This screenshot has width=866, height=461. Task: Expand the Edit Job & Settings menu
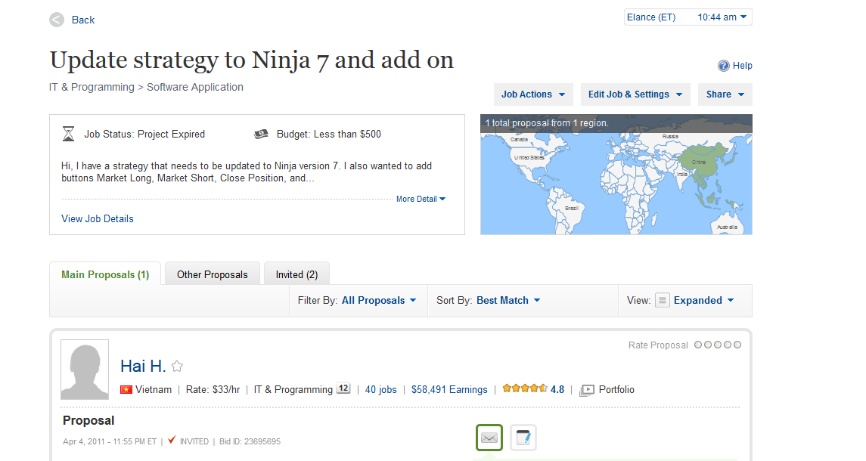[635, 94]
